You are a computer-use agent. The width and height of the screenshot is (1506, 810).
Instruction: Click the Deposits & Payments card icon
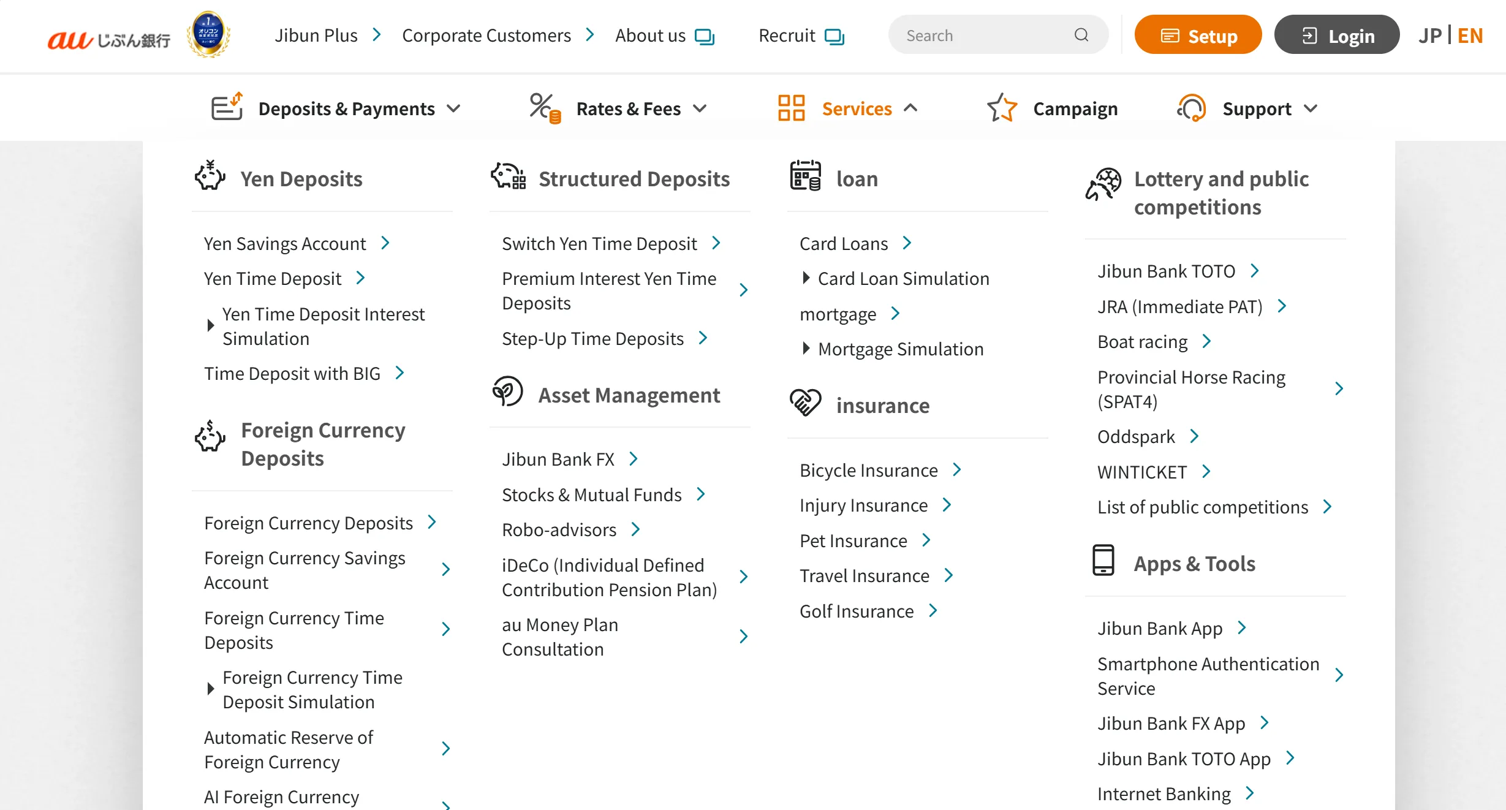227,107
